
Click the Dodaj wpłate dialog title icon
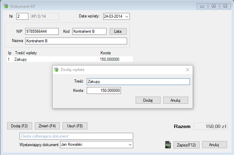tap(57, 69)
